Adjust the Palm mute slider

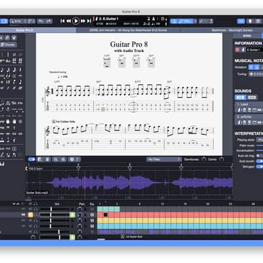(260, 145)
